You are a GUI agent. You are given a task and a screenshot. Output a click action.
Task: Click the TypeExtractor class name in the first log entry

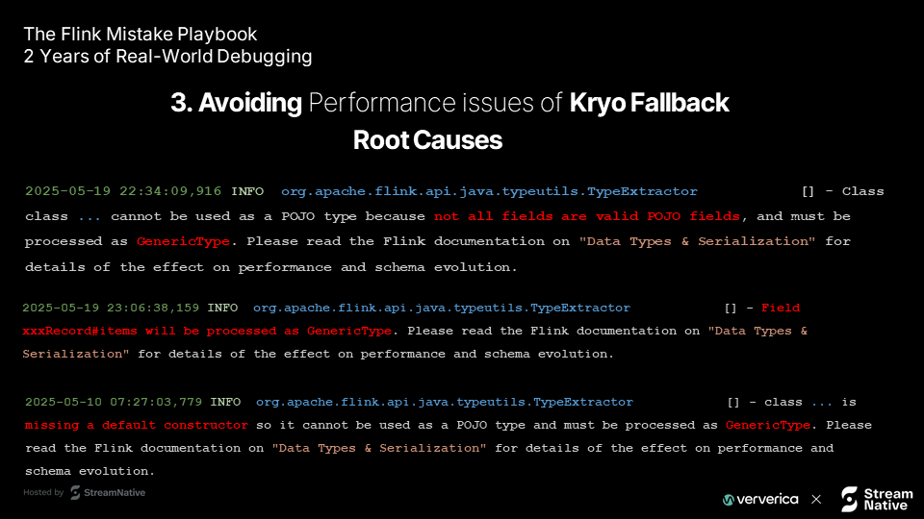coord(489,191)
